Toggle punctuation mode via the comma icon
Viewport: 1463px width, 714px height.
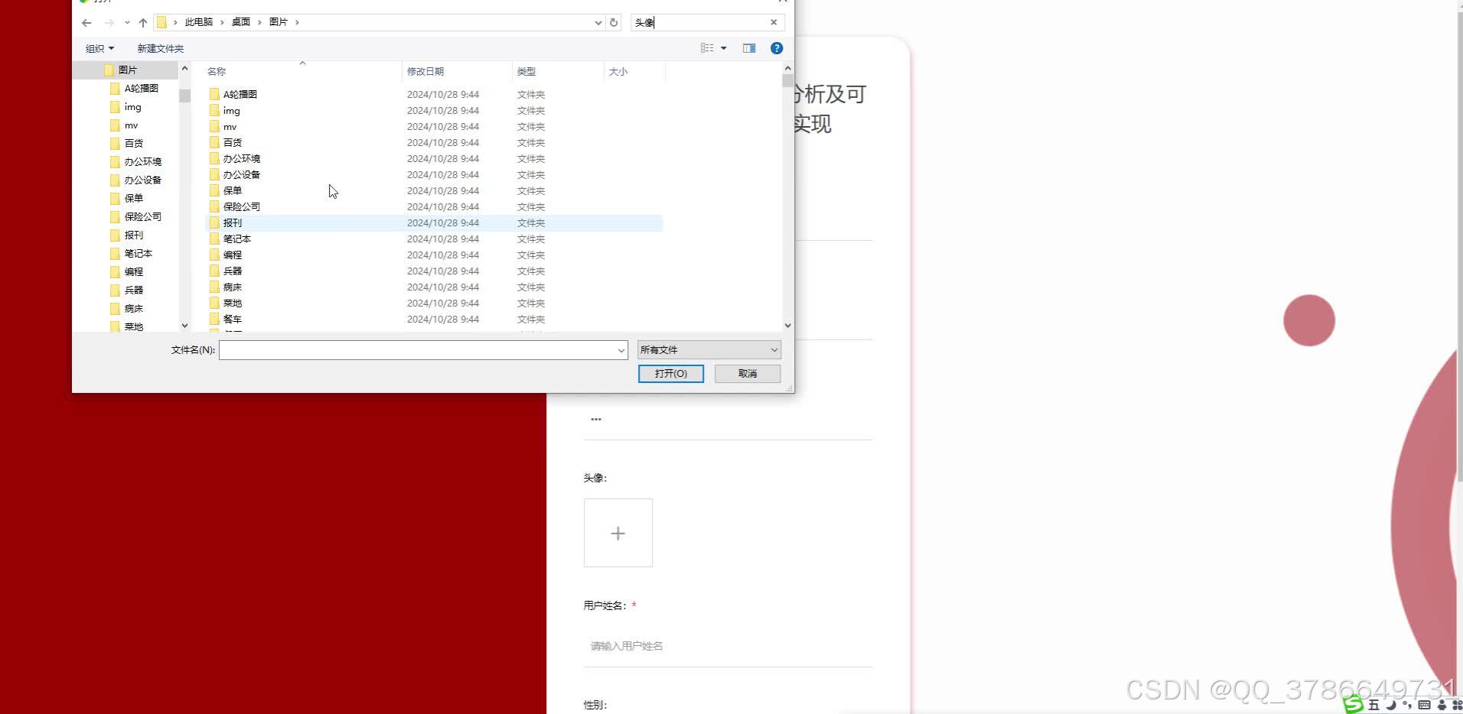[1406, 705]
